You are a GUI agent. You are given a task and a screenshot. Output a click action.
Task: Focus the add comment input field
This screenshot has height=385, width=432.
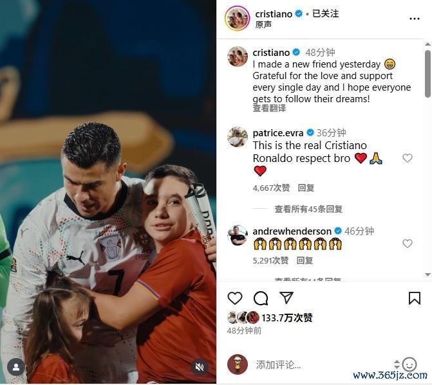pyautogui.click(x=323, y=365)
